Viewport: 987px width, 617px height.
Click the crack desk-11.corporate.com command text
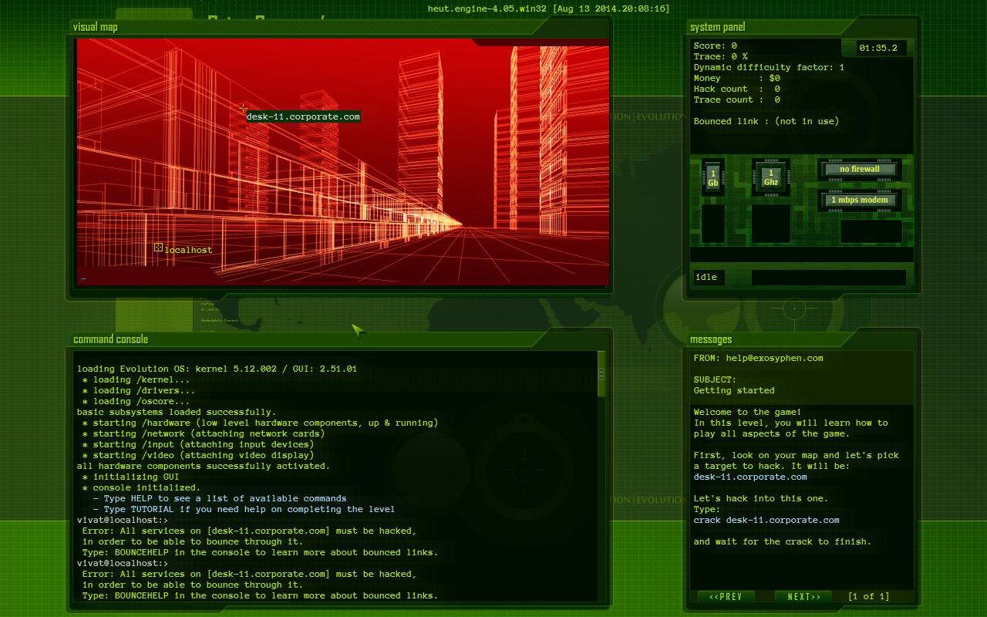point(766,520)
